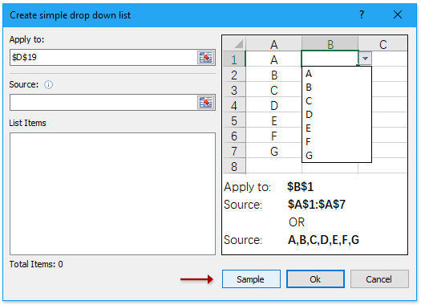The height and width of the screenshot is (305, 421).
Task: Click the List Items box
Action: coord(112,193)
